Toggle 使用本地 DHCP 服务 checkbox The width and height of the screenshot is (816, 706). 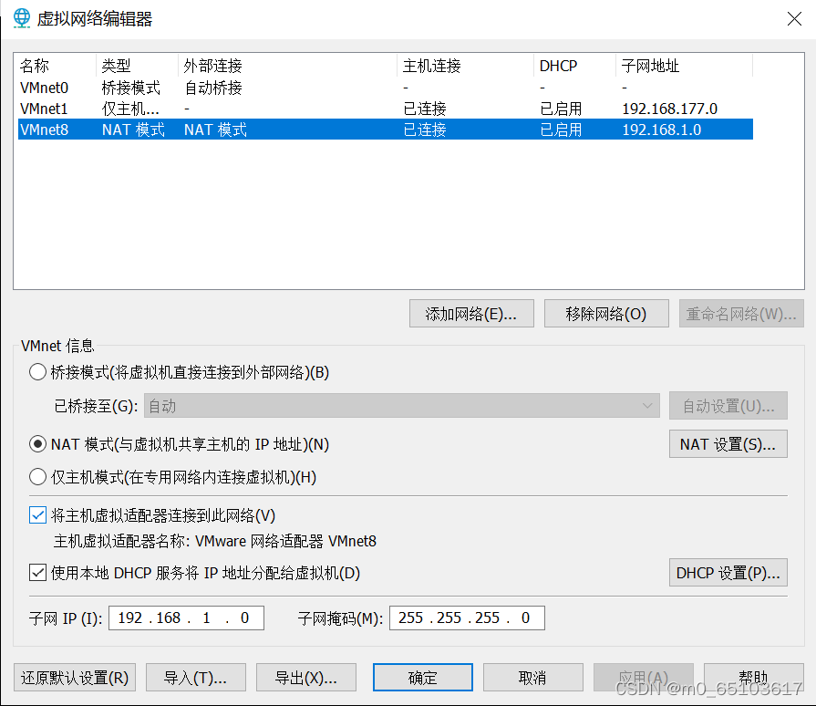pos(37,573)
